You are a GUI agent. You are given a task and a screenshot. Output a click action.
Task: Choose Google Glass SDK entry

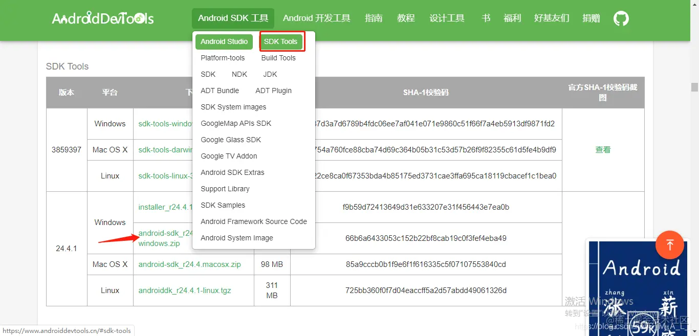pyautogui.click(x=231, y=140)
